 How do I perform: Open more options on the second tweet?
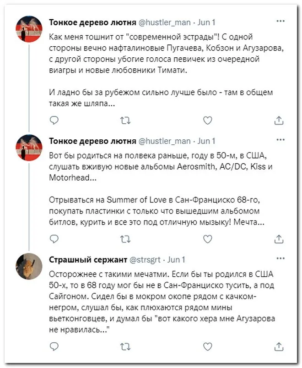pos(280,140)
